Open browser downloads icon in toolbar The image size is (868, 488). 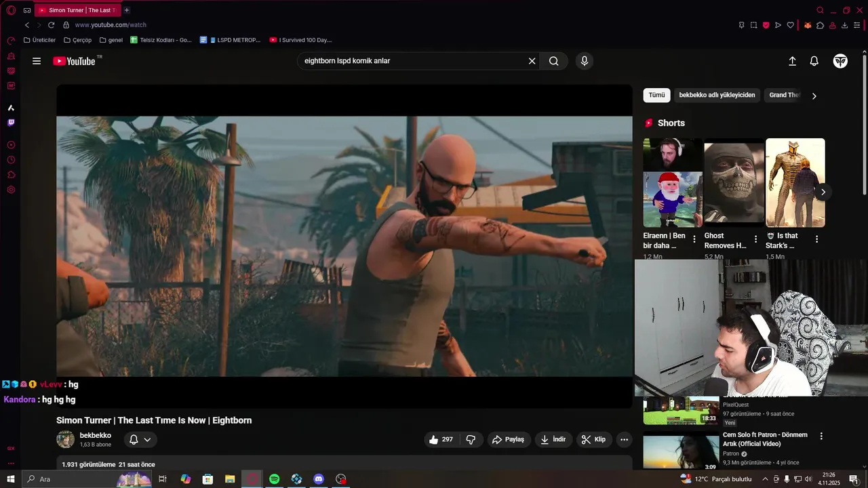pyautogui.click(x=844, y=25)
